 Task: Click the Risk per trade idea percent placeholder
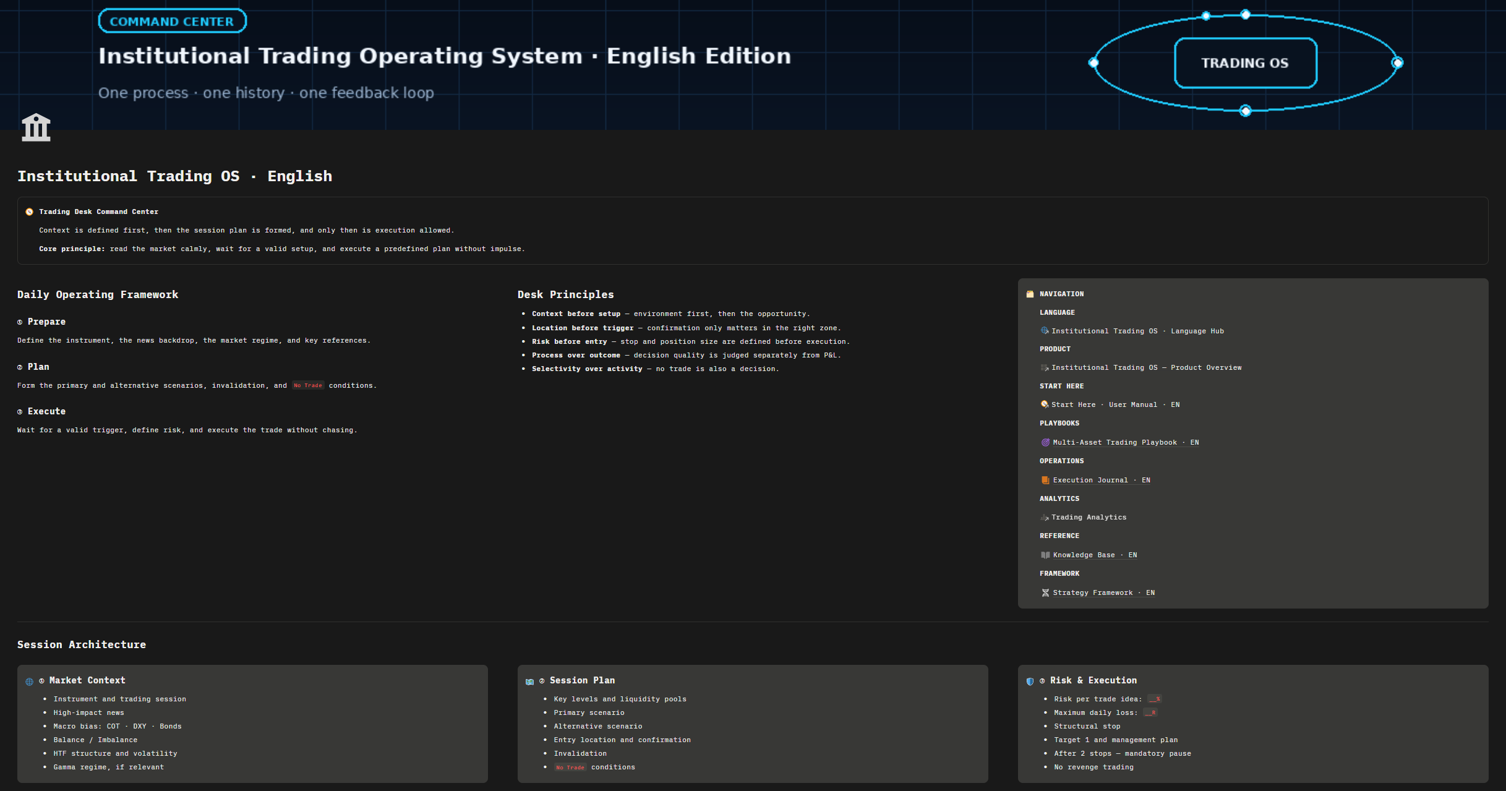tap(1155, 699)
